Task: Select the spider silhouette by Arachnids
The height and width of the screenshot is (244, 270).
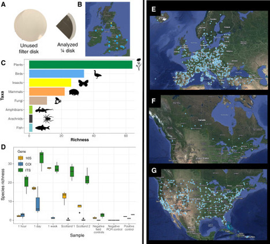Action: [x=48, y=119]
